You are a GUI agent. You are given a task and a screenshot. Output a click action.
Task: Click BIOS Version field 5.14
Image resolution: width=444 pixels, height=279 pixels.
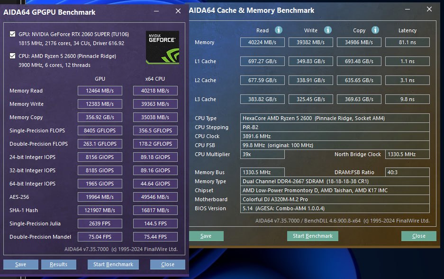point(335,208)
